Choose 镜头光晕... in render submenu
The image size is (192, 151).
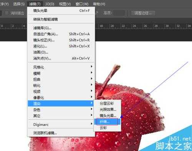108,116
